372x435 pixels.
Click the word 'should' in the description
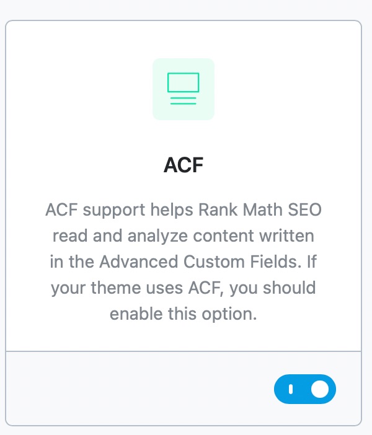point(290,288)
